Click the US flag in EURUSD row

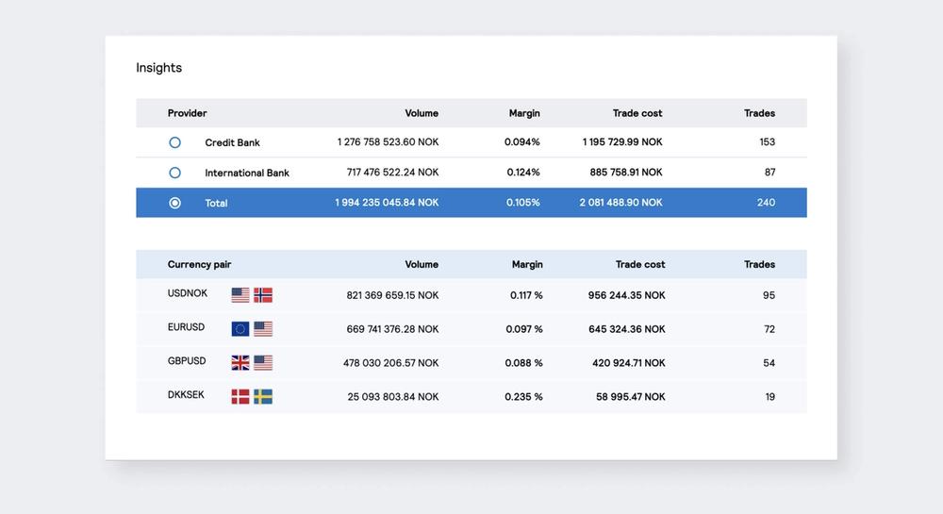(263, 329)
